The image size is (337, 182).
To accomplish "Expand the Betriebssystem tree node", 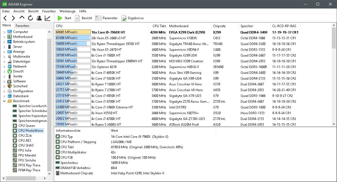I will pos(4,42).
